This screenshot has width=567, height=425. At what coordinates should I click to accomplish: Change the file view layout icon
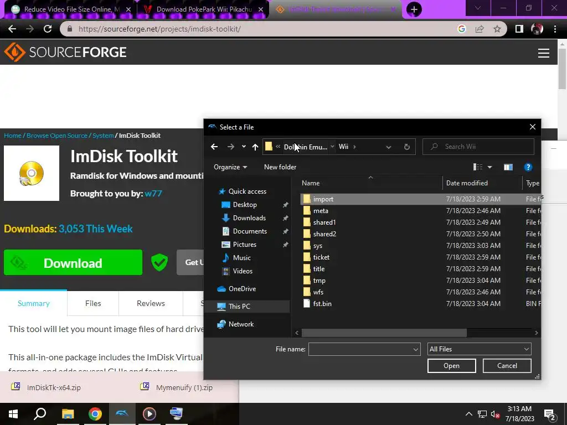(478, 167)
